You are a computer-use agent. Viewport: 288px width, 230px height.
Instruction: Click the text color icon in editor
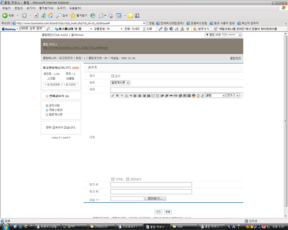coord(198,96)
